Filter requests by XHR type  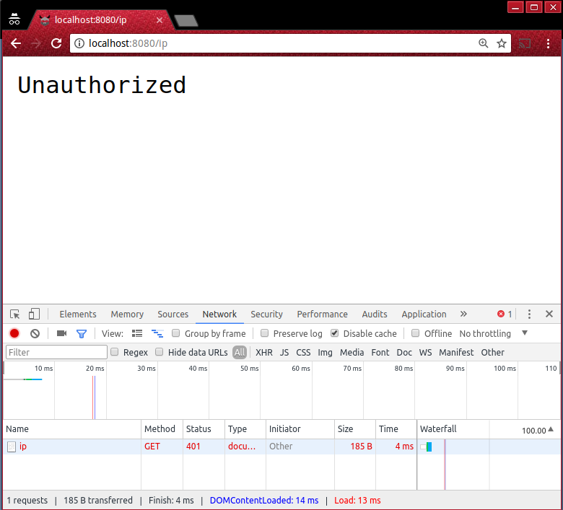tap(264, 352)
